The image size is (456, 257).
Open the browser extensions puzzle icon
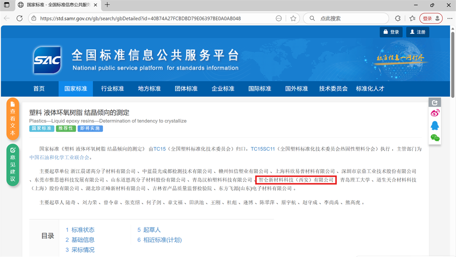[x=398, y=19]
